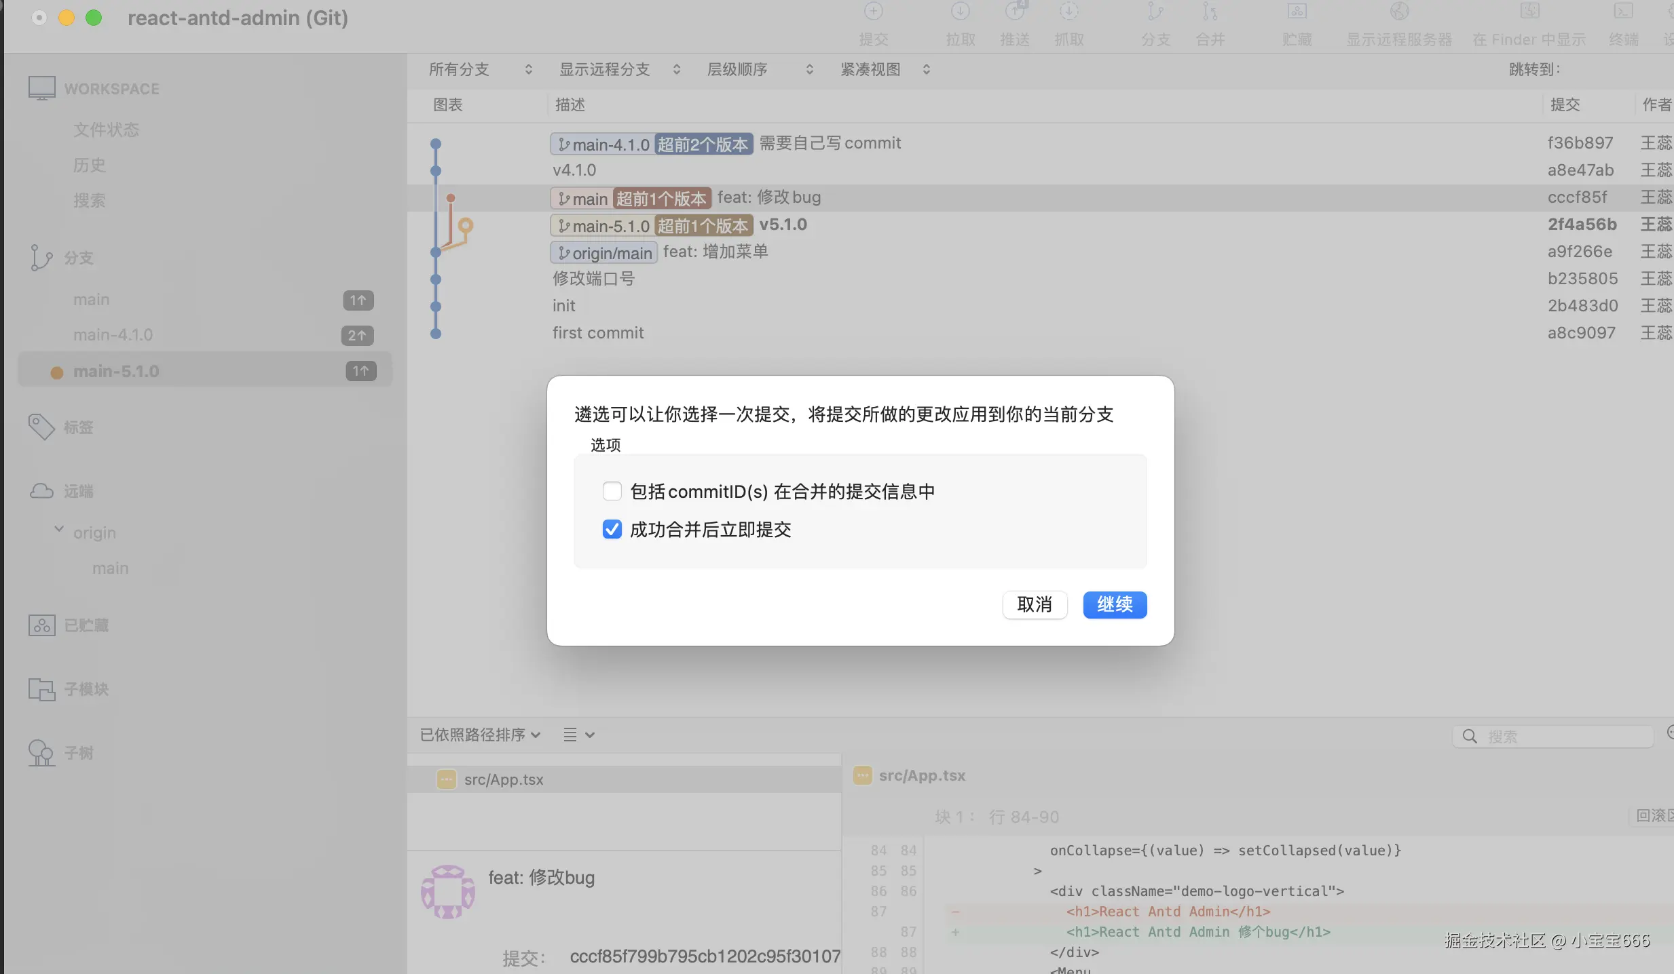The height and width of the screenshot is (974, 1674).
Task: Collapse the origin remote tree node
Action: (x=59, y=529)
